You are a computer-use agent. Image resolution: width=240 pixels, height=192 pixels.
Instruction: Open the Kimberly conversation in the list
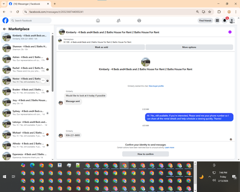pyautogui.click(x=25, y=37)
